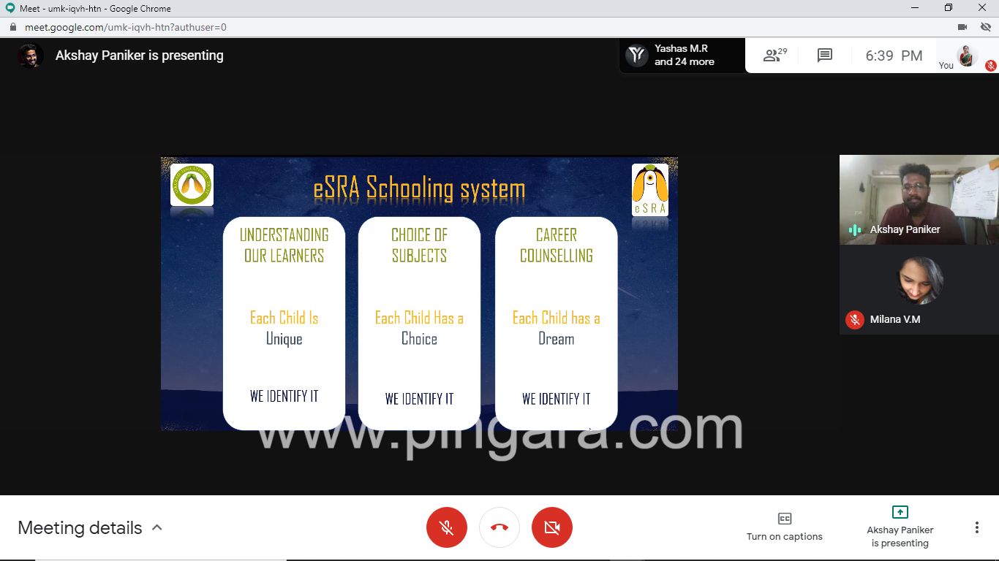This screenshot has height=561, width=999.
Task: Minimize the Chrome window
Action: pyautogui.click(x=915, y=8)
